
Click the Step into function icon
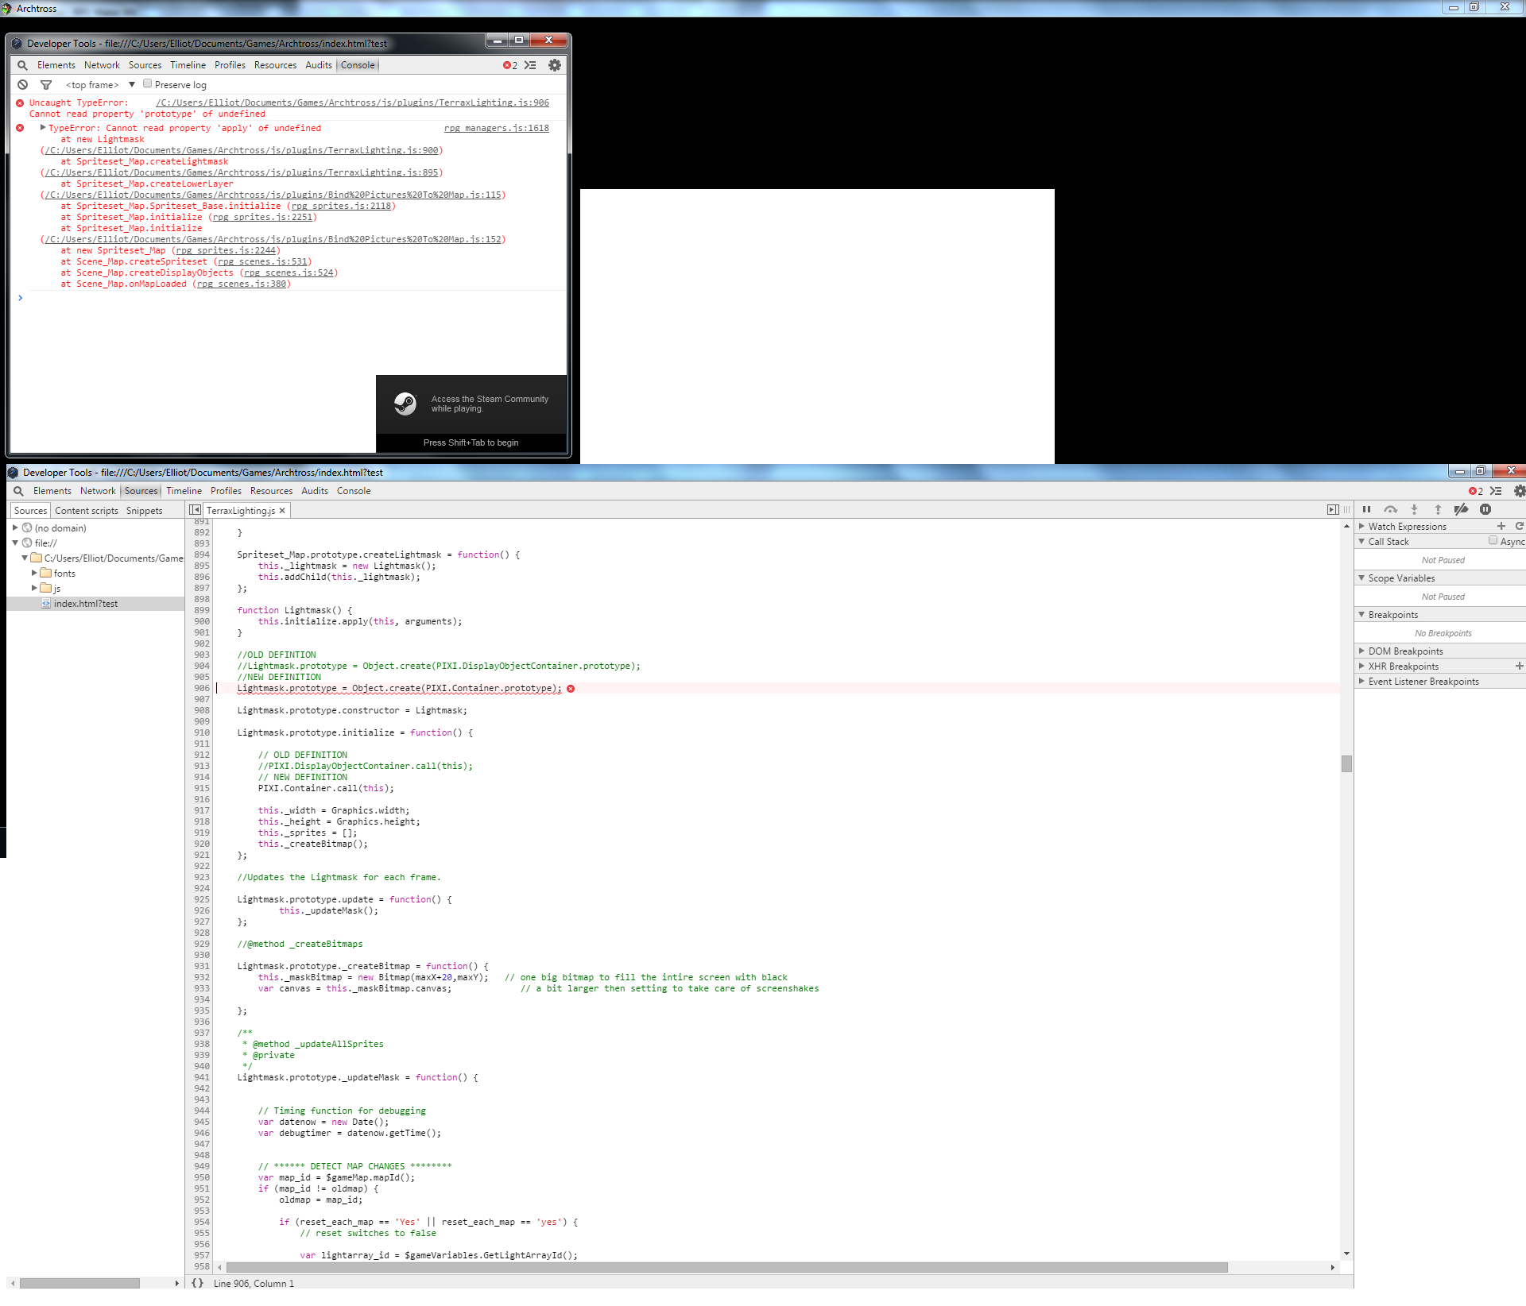point(1414,510)
